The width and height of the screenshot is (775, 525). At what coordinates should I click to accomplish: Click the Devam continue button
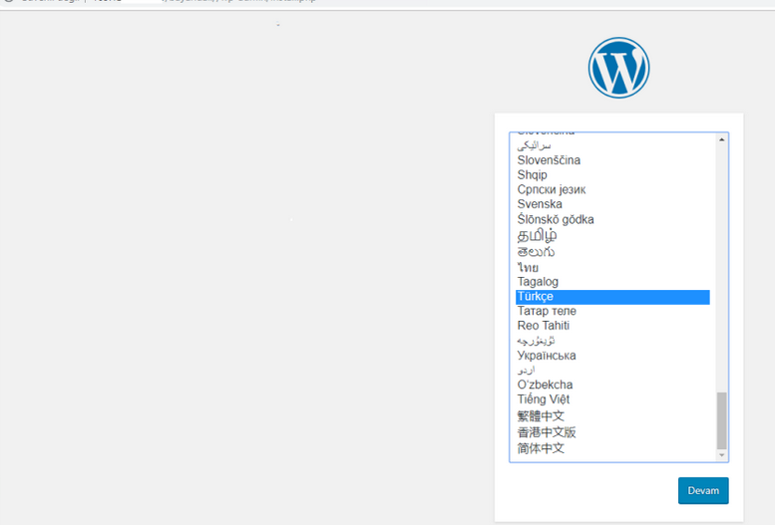[x=703, y=490]
